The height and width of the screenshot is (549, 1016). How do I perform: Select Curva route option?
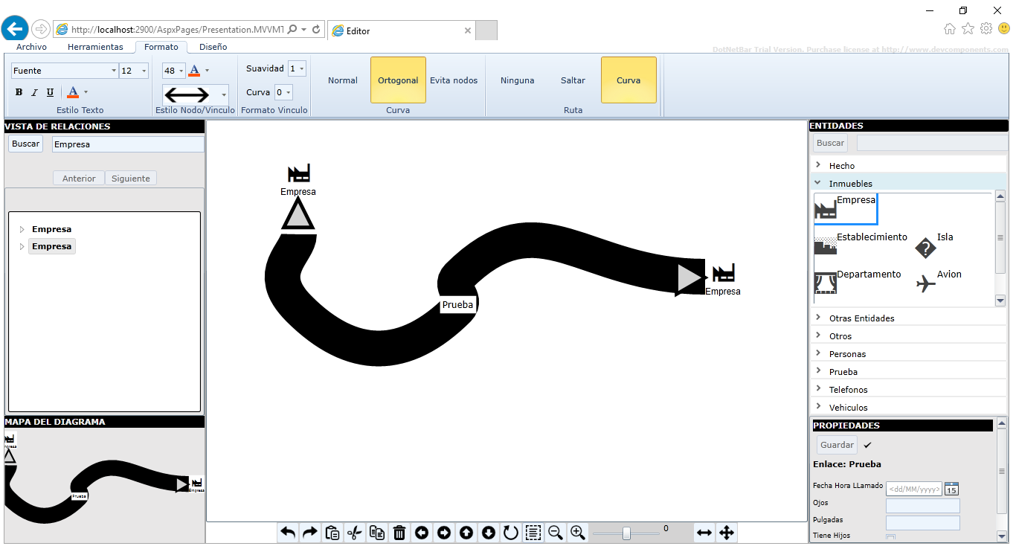628,80
